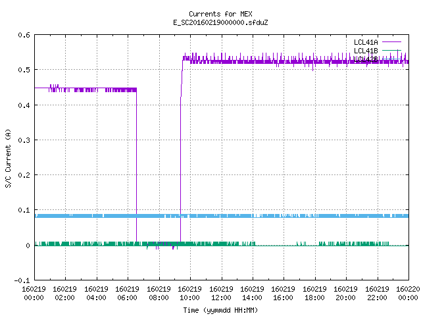Click the y-axis tick value 0.5

point(24,70)
